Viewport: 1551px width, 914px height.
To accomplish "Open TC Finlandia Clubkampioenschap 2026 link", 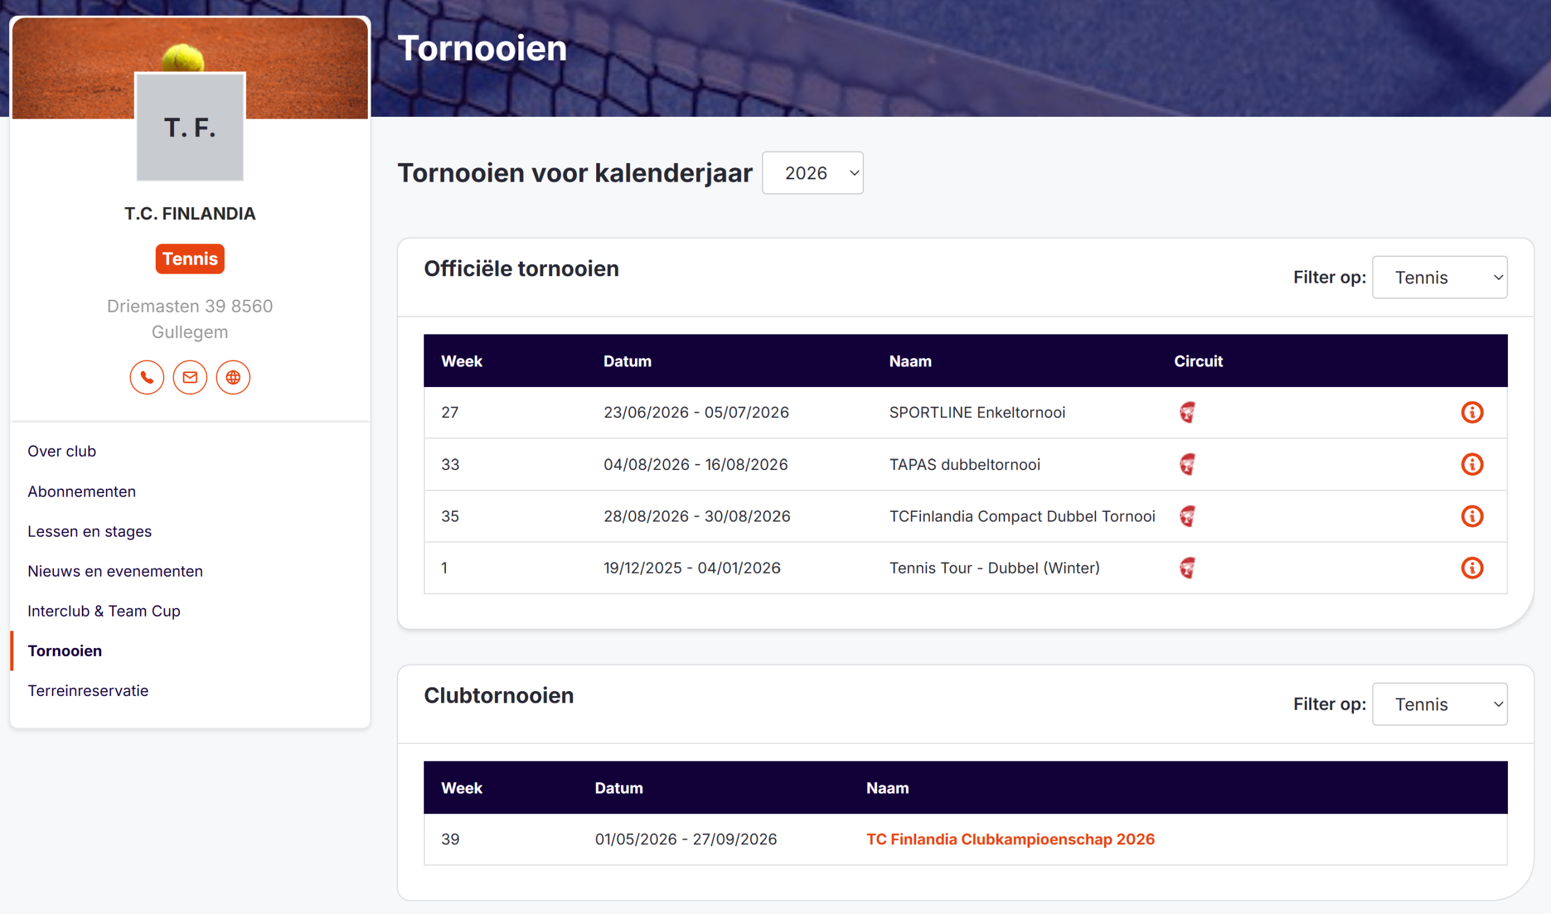I will click(x=1010, y=839).
